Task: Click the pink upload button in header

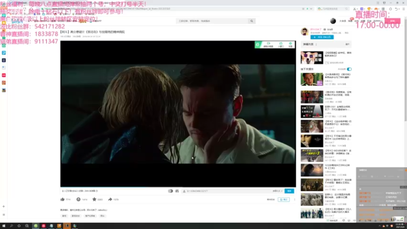Action: point(392,21)
